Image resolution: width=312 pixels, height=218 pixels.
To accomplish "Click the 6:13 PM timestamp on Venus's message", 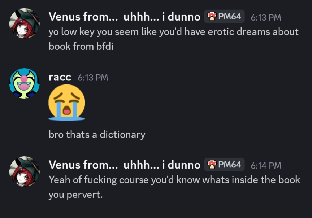I will coord(265,17).
